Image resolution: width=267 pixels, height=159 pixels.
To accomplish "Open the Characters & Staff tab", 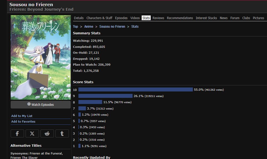I will click(99, 18).
